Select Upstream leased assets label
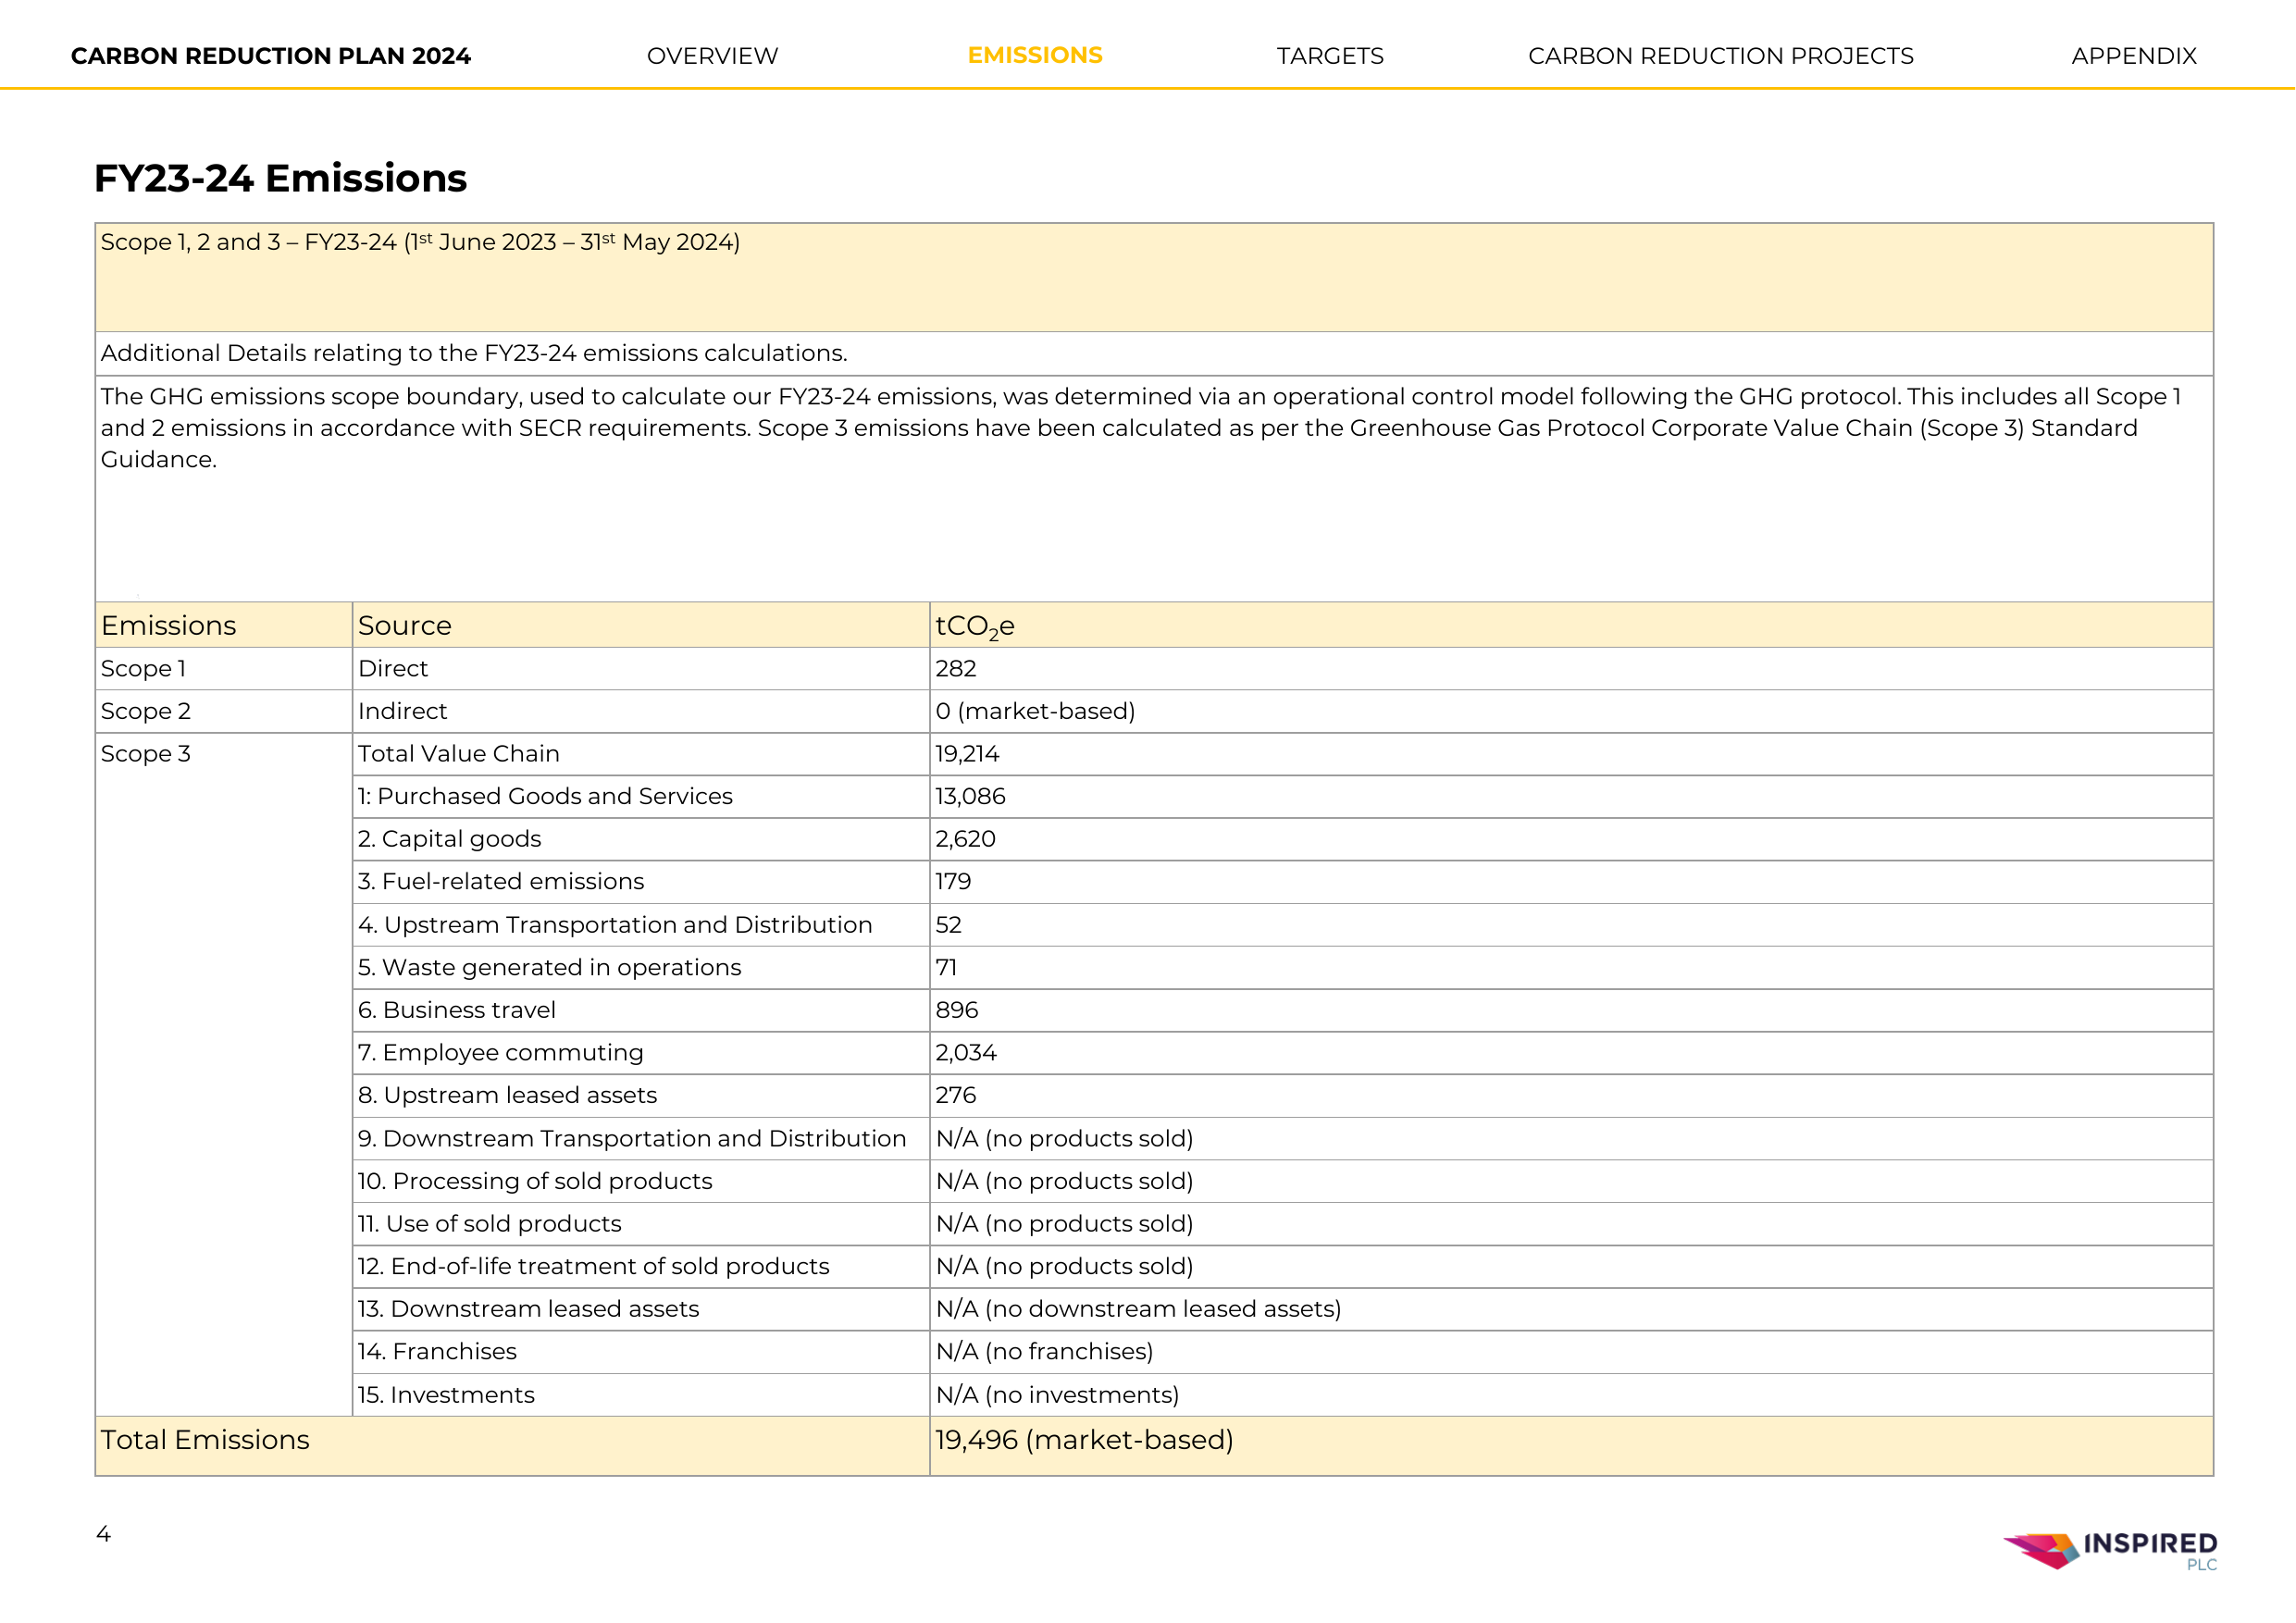2296x1623 pixels. pos(507,1095)
